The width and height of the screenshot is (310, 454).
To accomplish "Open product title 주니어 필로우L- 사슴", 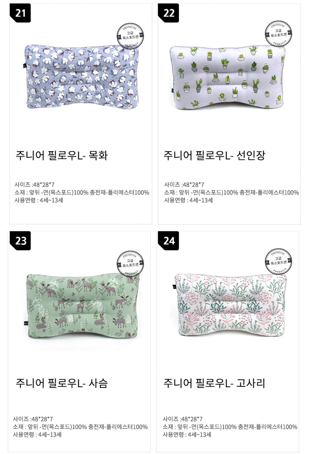I will coord(62,383).
